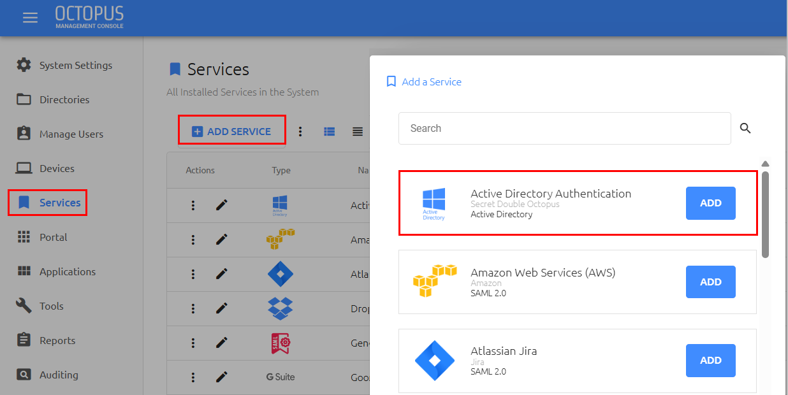The width and height of the screenshot is (788, 395).
Task: Click the Add a Service bookmark icon
Action: (391, 82)
